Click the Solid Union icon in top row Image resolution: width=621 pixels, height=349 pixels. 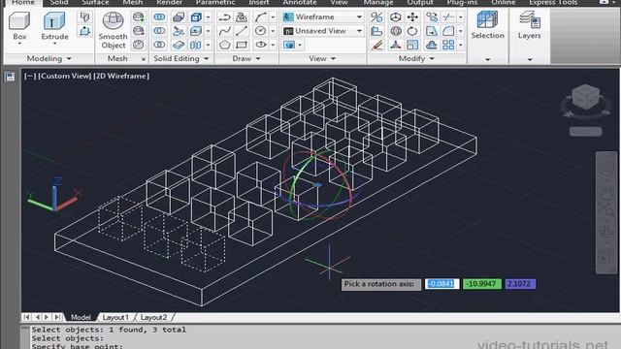159,17
